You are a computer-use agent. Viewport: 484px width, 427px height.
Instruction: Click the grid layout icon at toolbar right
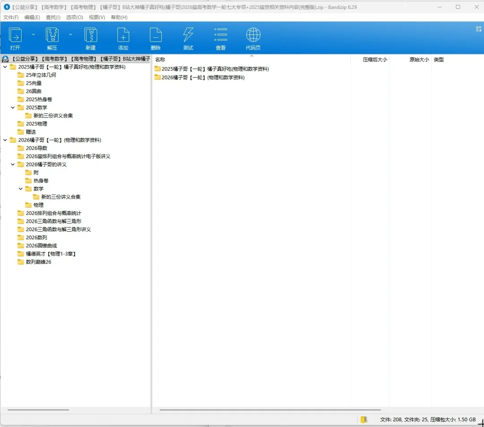click(479, 29)
